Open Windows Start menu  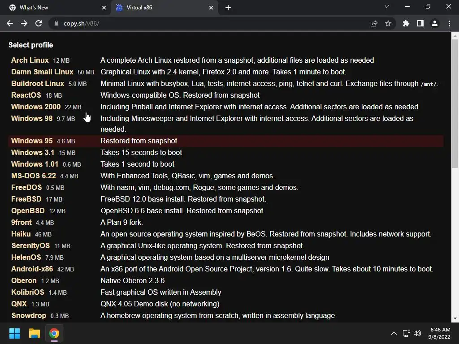tap(14, 333)
